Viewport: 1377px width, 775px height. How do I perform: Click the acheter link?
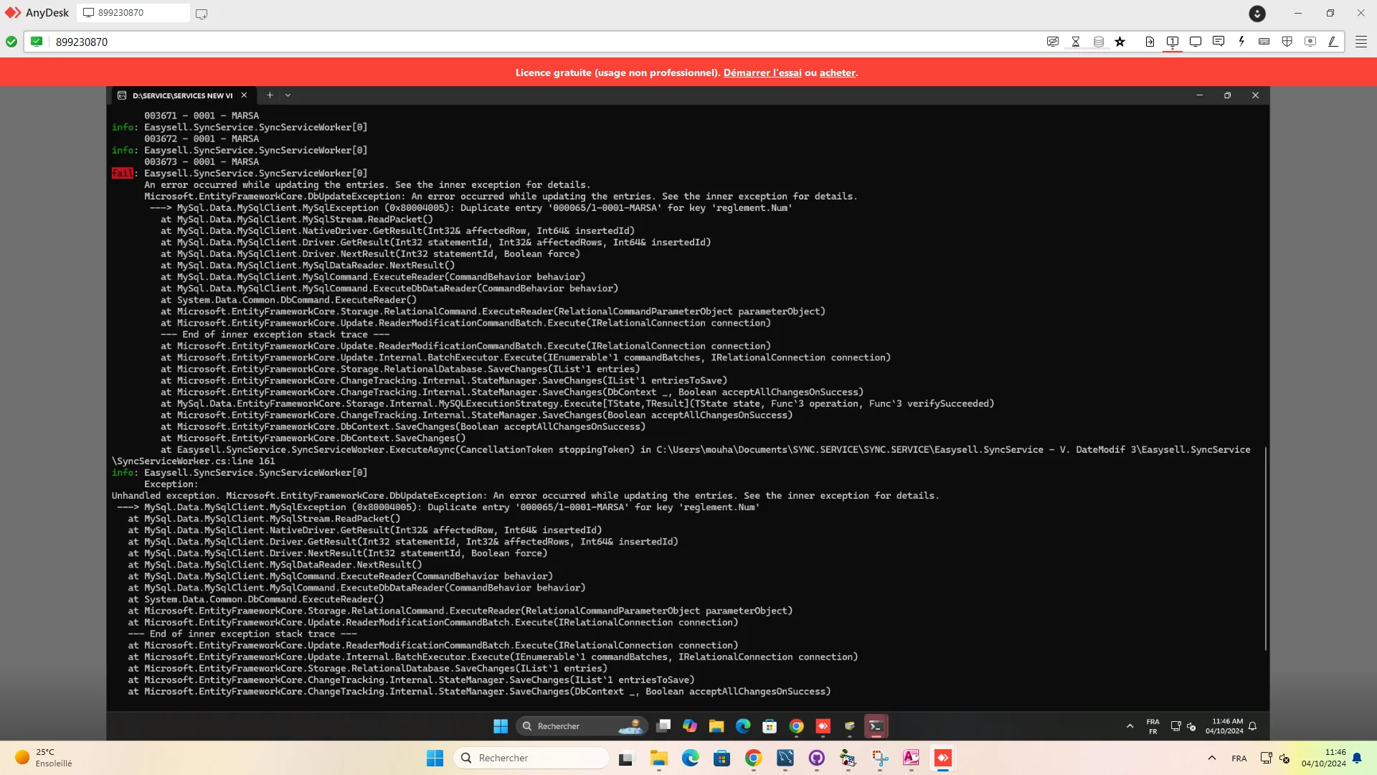tap(837, 72)
